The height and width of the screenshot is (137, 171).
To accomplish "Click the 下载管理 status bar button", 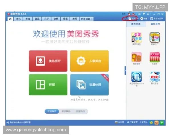I will click(x=132, y=122).
